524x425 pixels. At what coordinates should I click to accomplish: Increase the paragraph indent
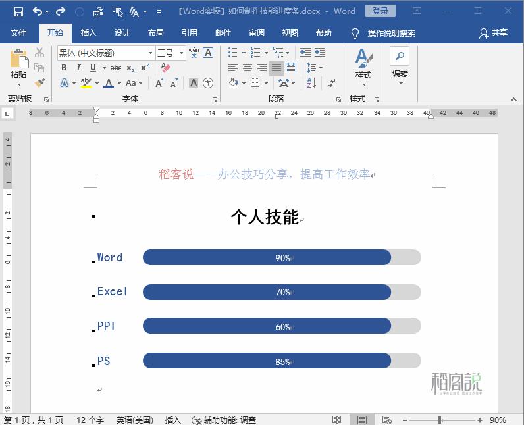pos(320,53)
